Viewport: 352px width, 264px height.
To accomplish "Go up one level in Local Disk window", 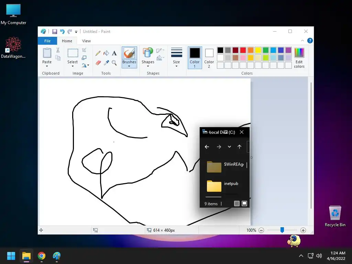I will [240, 147].
